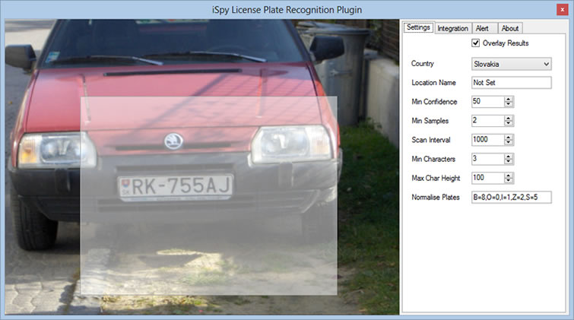This screenshot has width=574, height=320.
Task: Increase Min Confidence with up arrow
Action: [x=509, y=98]
